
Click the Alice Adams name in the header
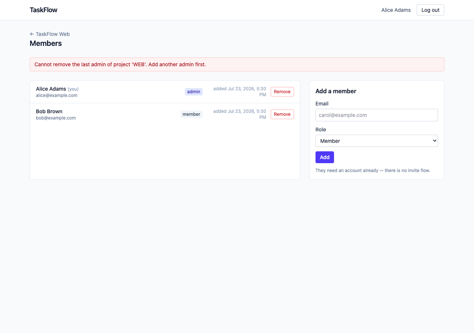pyautogui.click(x=396, y=10)
